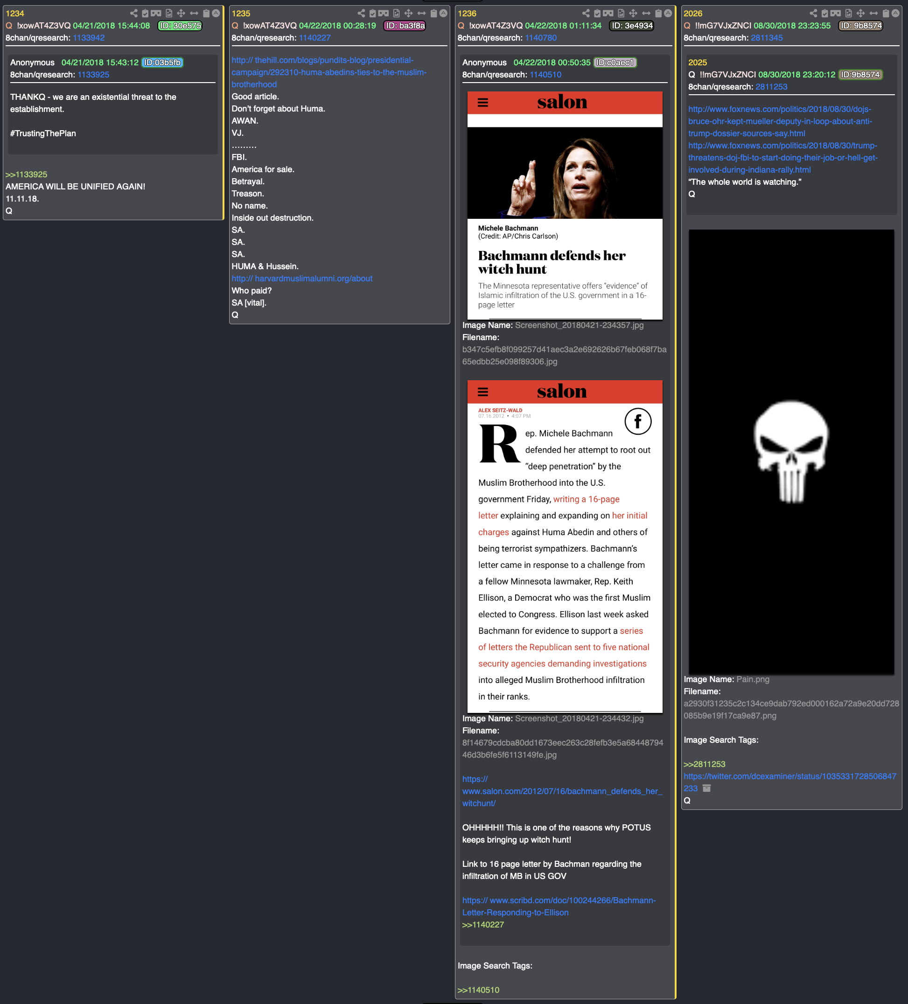Image resolution: width=908 pixels, height=1004 pixels.
Task: Click the horizontal arrows icon on post 1236
Action: (x=646, y=14)
